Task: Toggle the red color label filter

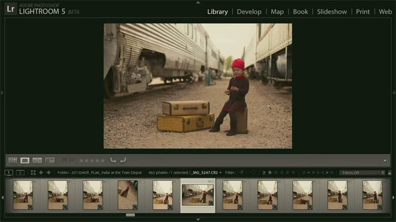Action: [x=304, y=172]
